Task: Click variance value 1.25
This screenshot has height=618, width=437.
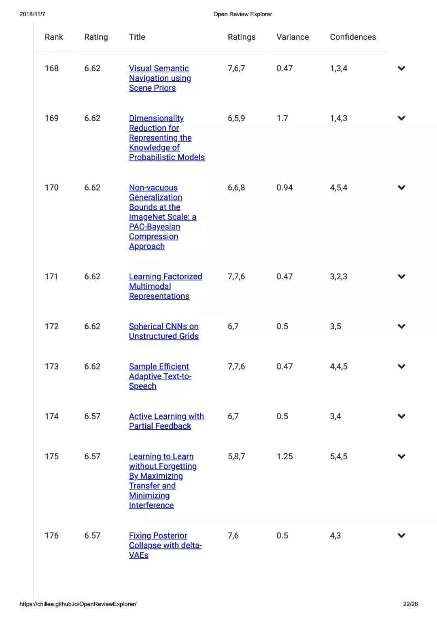Action: 284,456
